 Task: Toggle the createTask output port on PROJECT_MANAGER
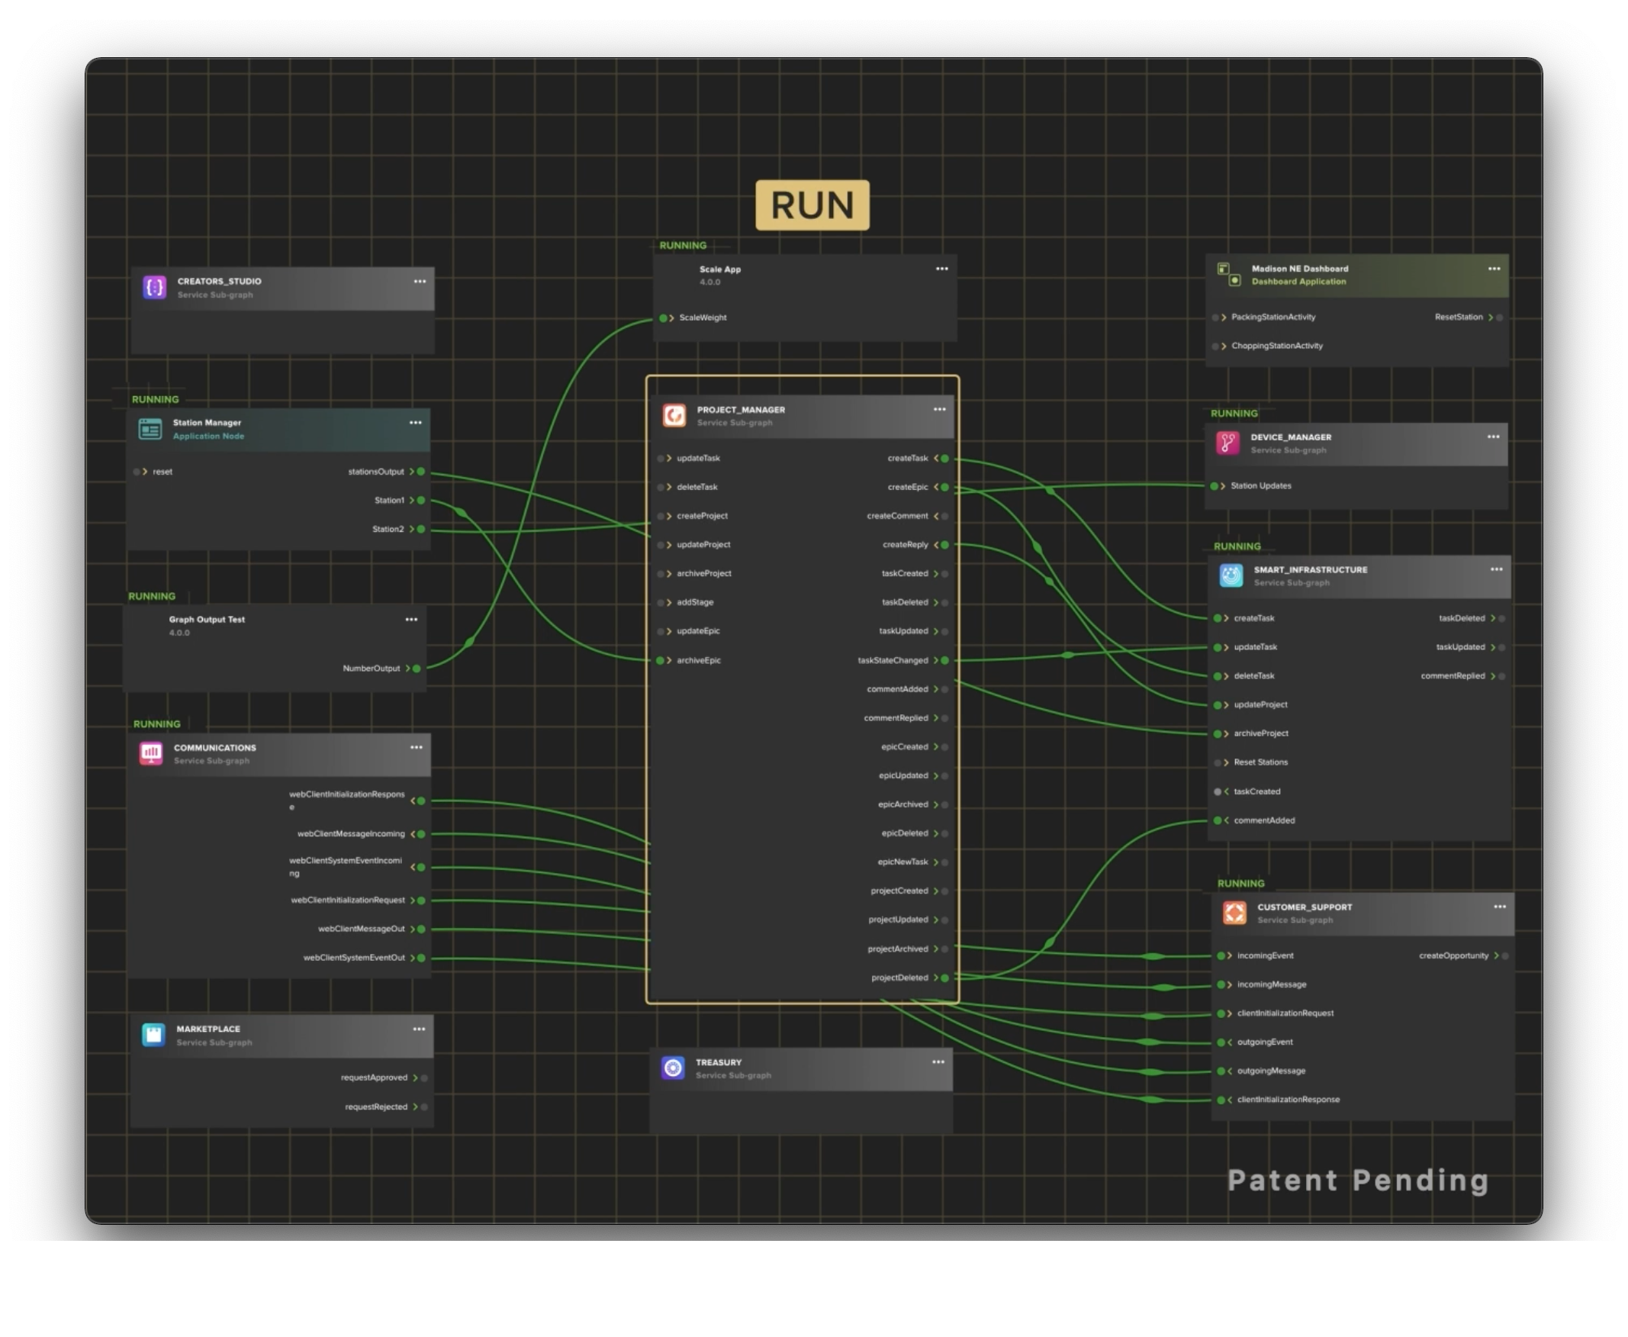(945, 458)
